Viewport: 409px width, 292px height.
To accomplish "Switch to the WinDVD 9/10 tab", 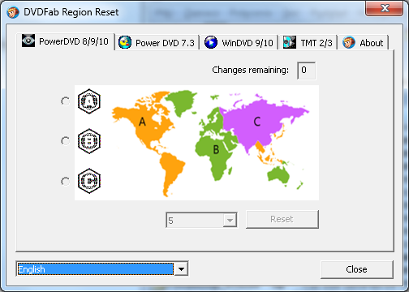I will (239, 43).
